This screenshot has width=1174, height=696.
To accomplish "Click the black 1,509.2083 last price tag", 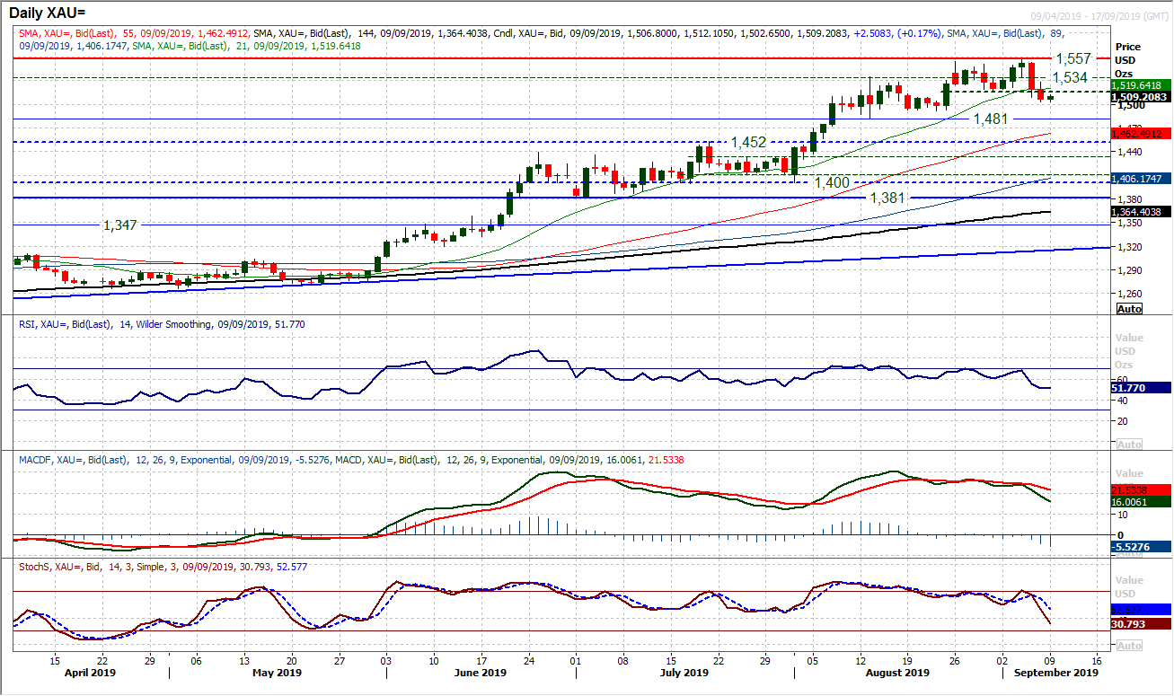I will click(1141, 96).
